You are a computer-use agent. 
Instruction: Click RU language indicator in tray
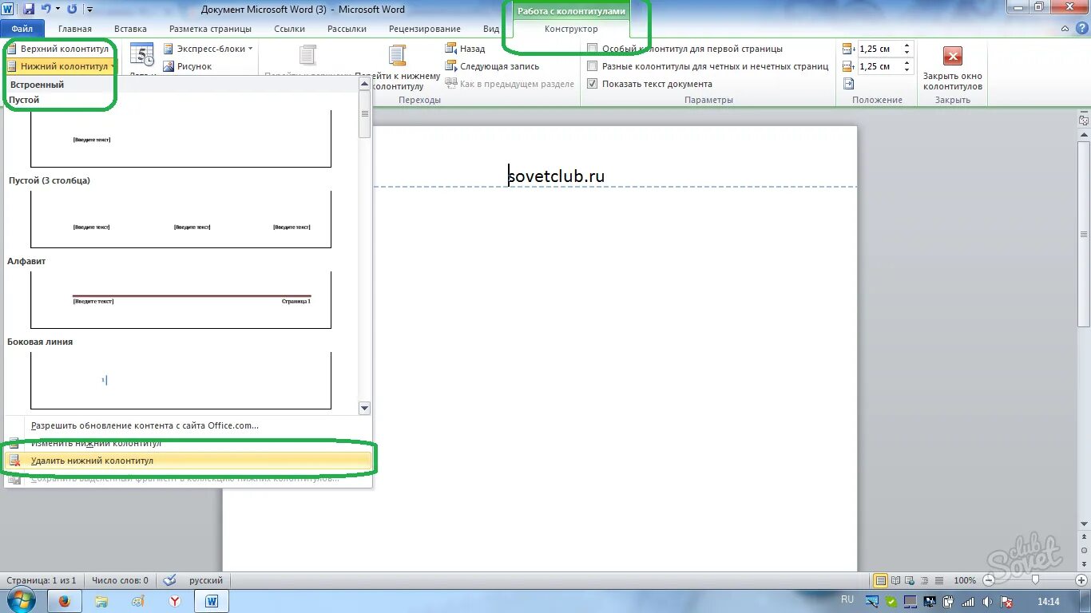tap(847, 599)
